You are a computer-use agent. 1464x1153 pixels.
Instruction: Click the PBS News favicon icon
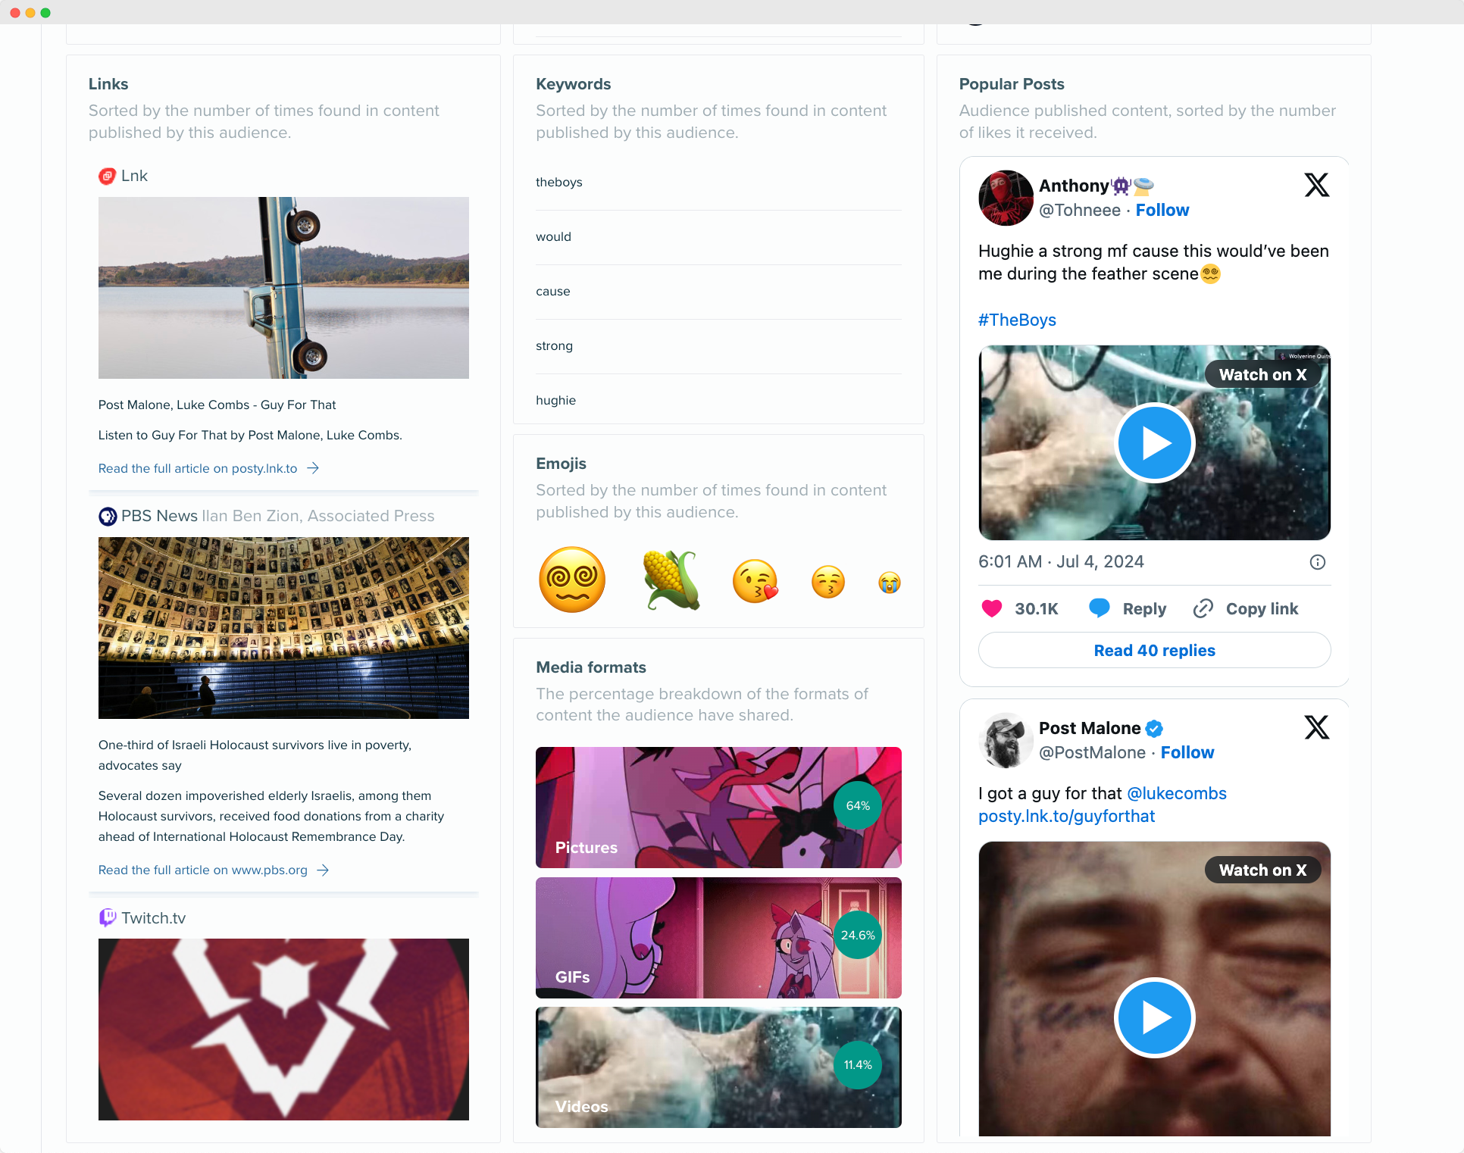click(x=108, y=514)
